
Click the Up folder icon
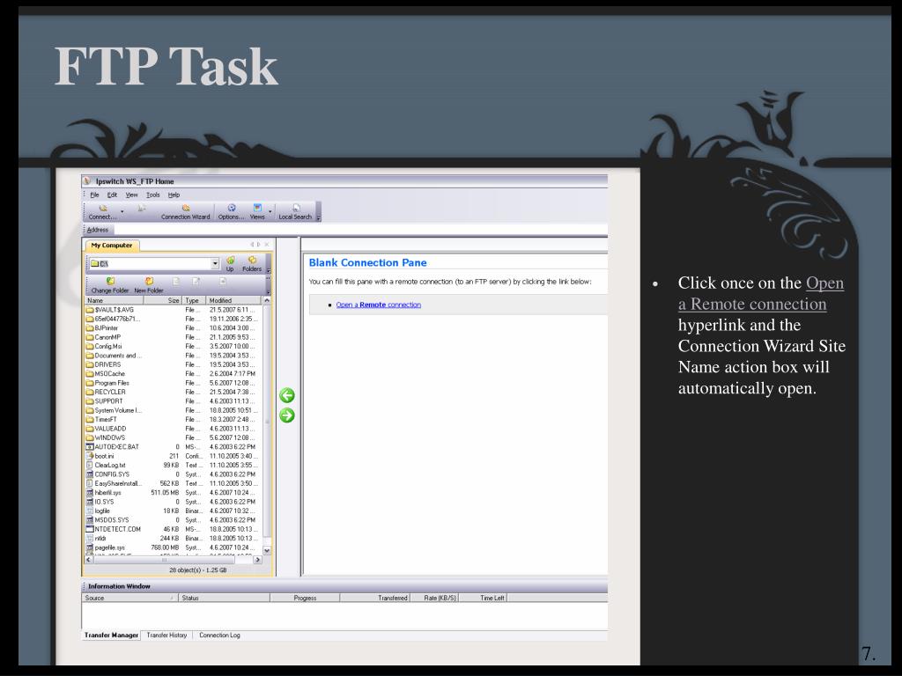(x=230, y=261)
